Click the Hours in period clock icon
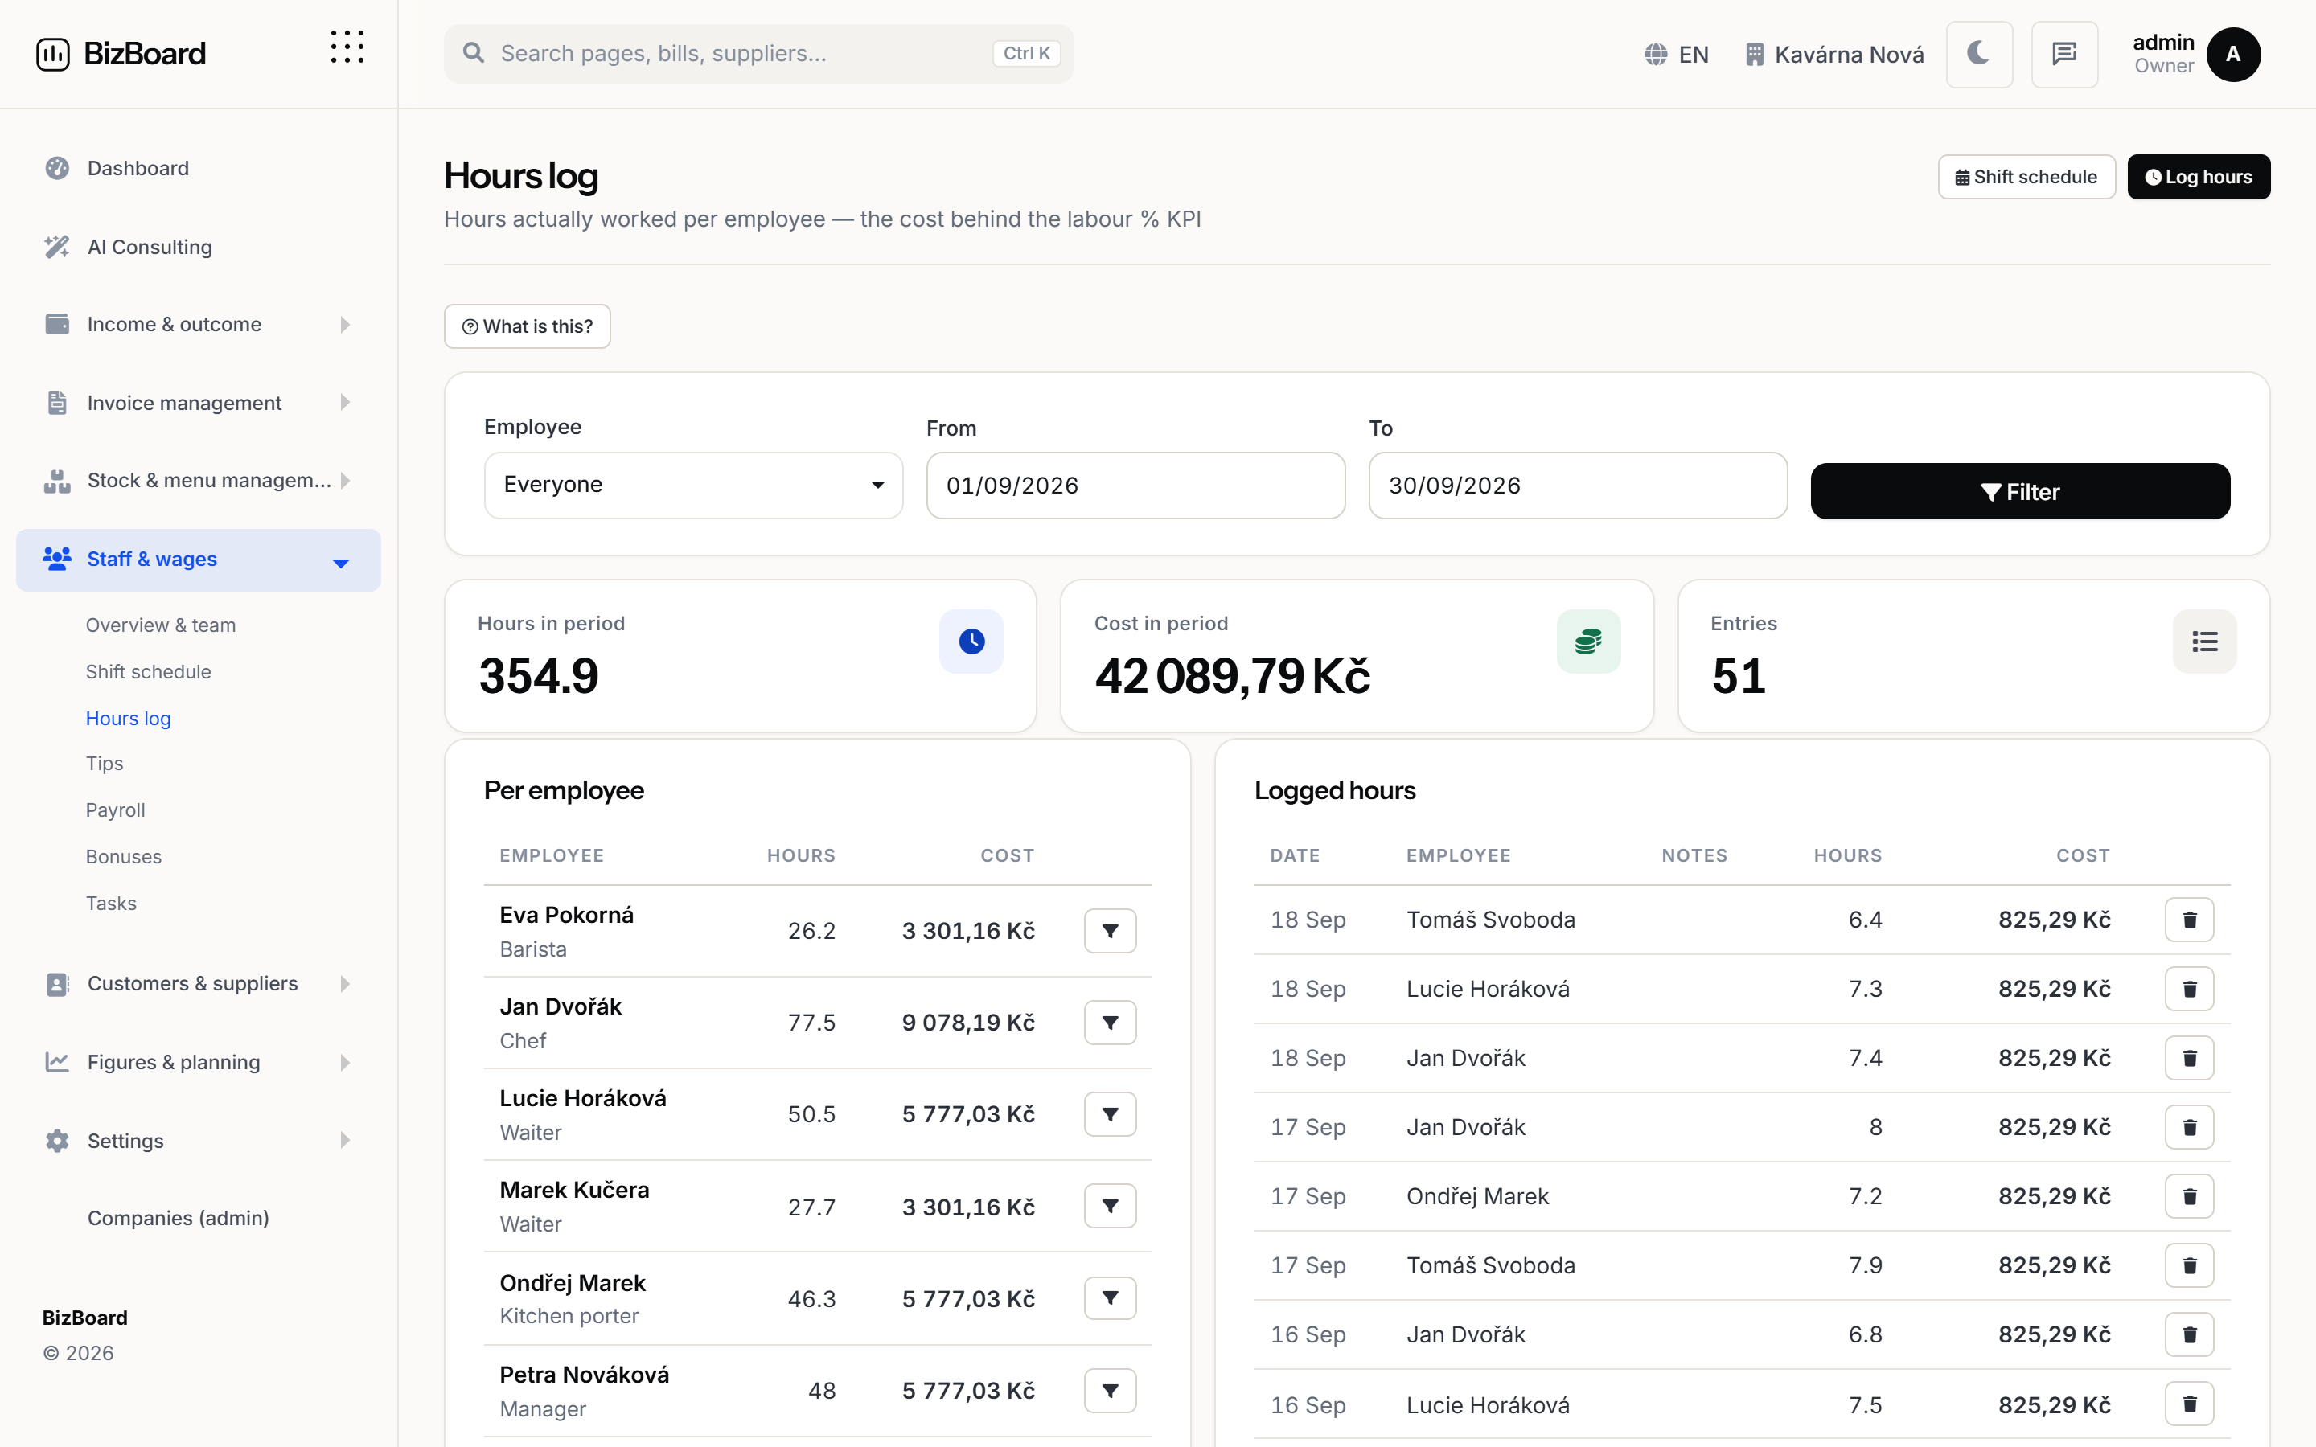 [971, 642]
